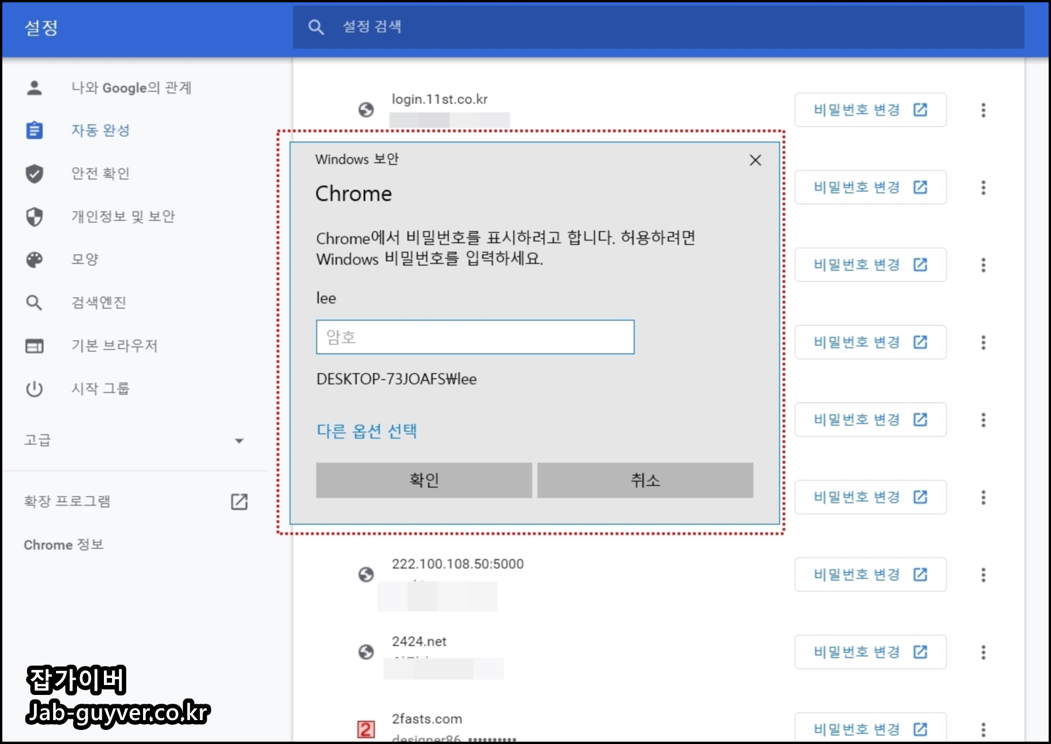Open more options menu for 2fasts.com
Screen dimensions: 1051x744
point(983,729)
